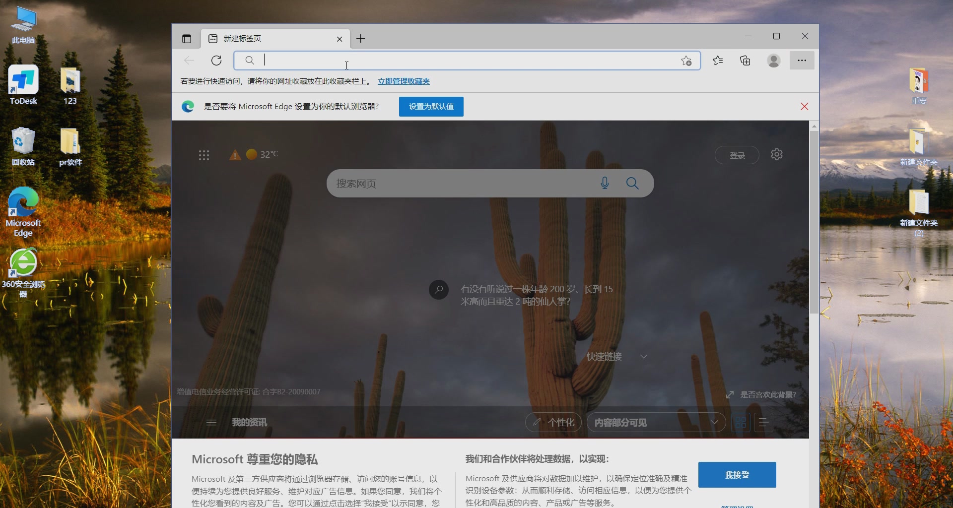Select the 重要 folder on desktop
Screen dimensions: 953x508
pyautogui.click(x=919, y=85)
